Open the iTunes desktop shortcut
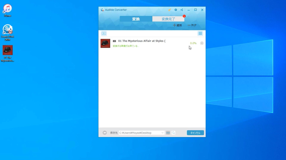The width and height of the screenshot is (286, 160). tap(7, 10)
